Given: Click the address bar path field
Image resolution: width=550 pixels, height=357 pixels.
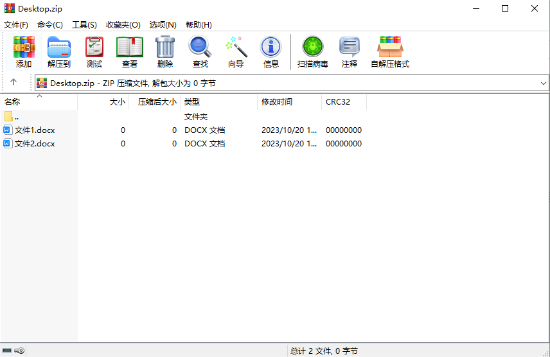Looking at the screenshot, I should click(292, 83).
